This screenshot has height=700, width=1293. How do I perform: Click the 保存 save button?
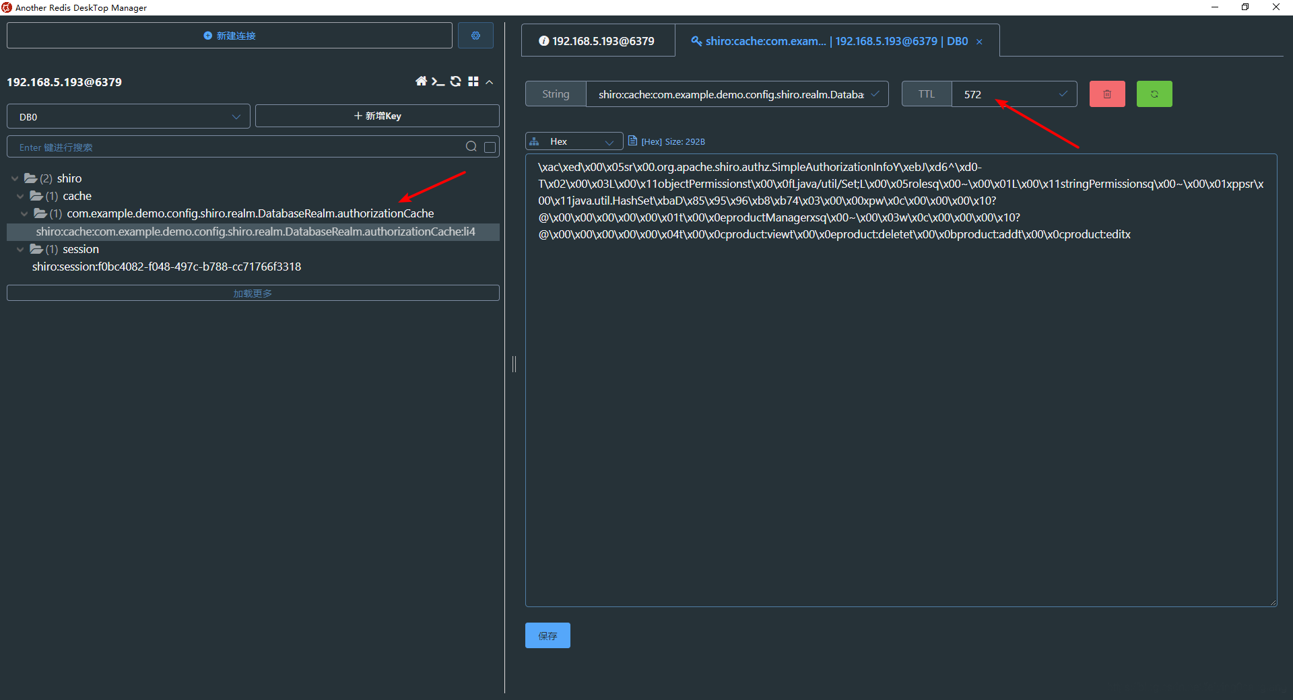click(548, 635)
